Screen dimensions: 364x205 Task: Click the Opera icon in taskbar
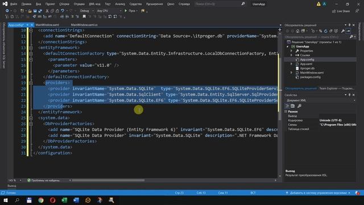click(x=53, y=200)
